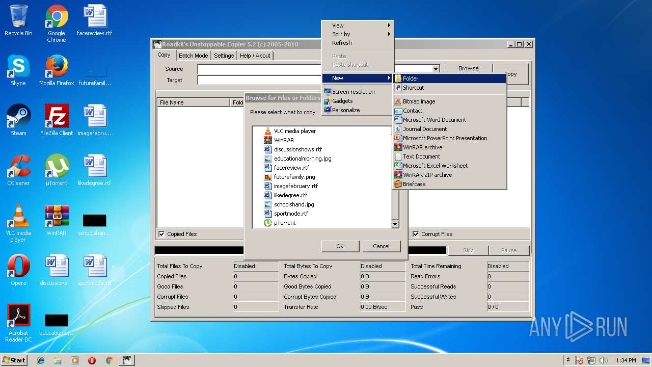Expand the View submenu in the context menu
The height and width of the screenshot is (367, 652).
(358, 25)
